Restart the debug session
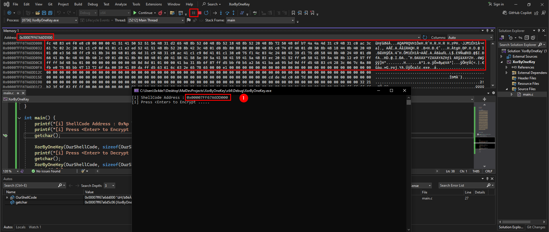 click(x=206, y=13)
